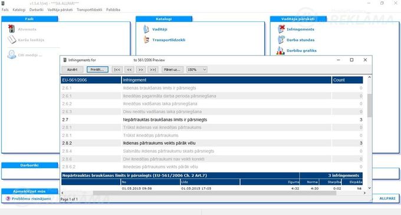The height and width of the screenshot is (215, 401).
Task: Click the preview scroll up arrow
Action: pos(369,77)
